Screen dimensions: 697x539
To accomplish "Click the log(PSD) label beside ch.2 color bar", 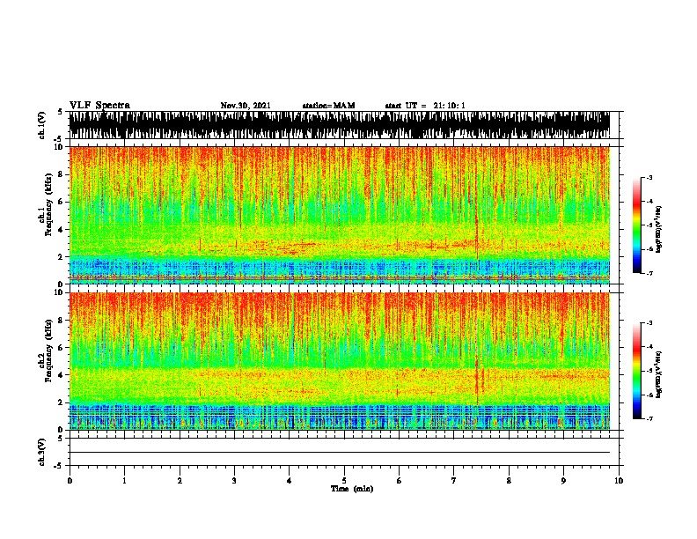I will [x=658, y=374].
